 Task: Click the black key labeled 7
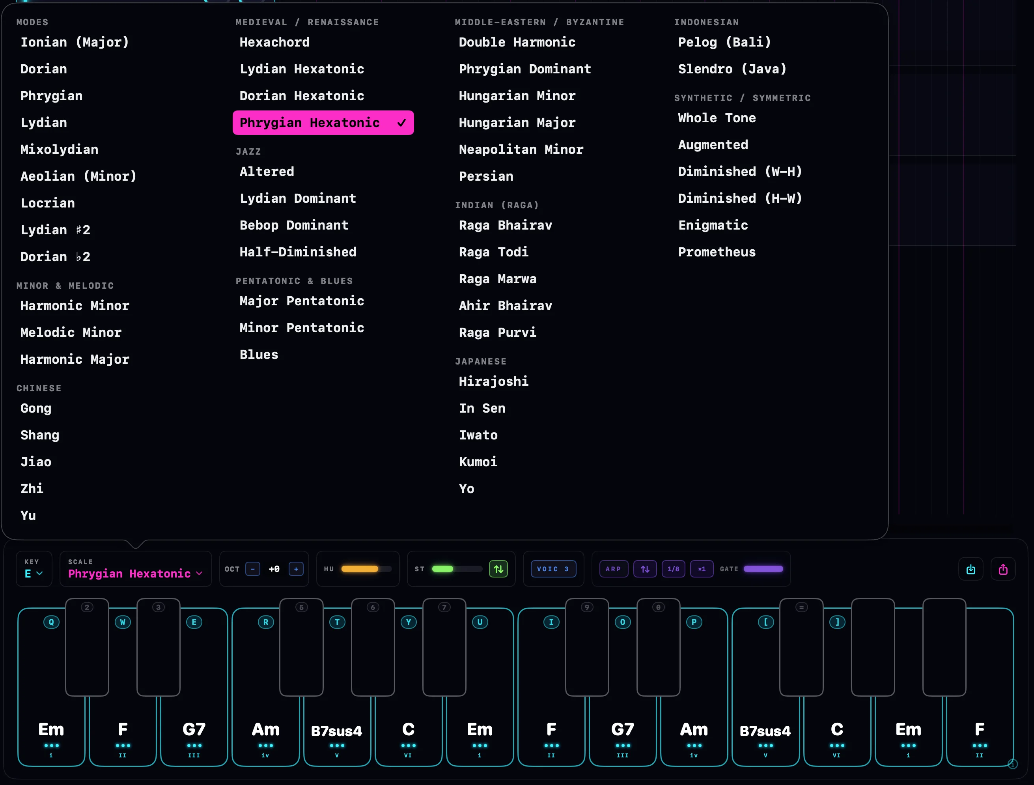click(444, 648)
